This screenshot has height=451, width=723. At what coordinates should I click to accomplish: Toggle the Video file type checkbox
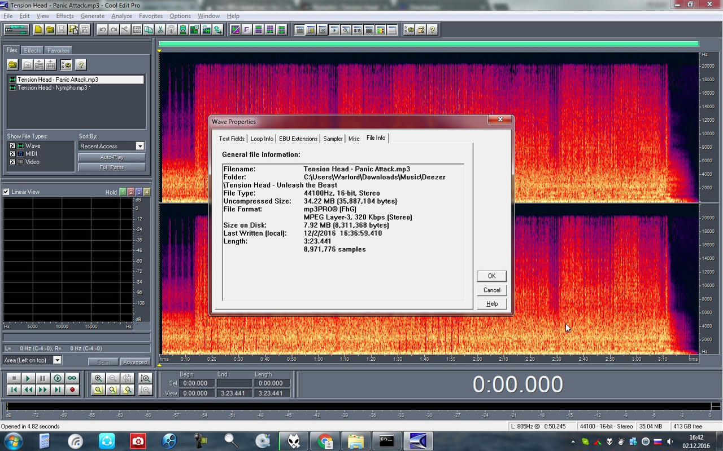click(12, 162)
